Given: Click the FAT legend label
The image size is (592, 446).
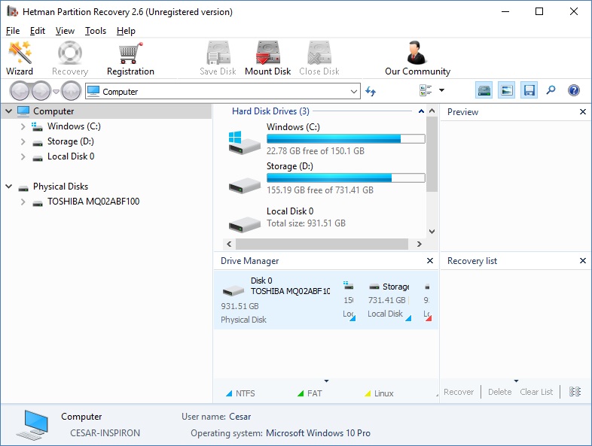Looking at the screenshot, I should click(x=314, y=393).
